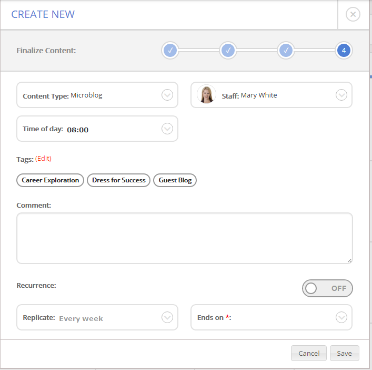Open the Ends on date dropdown

341,318
